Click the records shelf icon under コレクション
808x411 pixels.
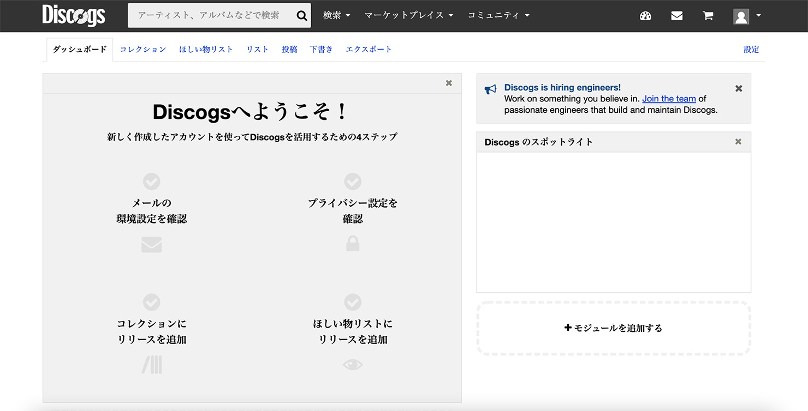point(152,365)
